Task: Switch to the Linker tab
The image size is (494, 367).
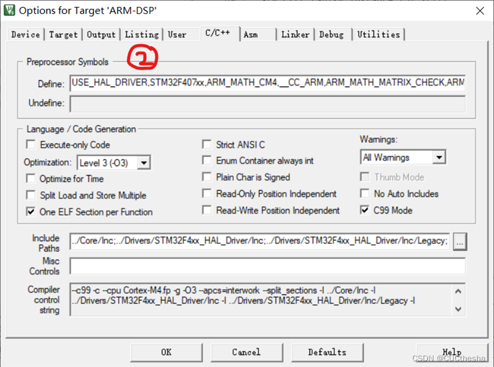Action: click(x=295, y=34)
